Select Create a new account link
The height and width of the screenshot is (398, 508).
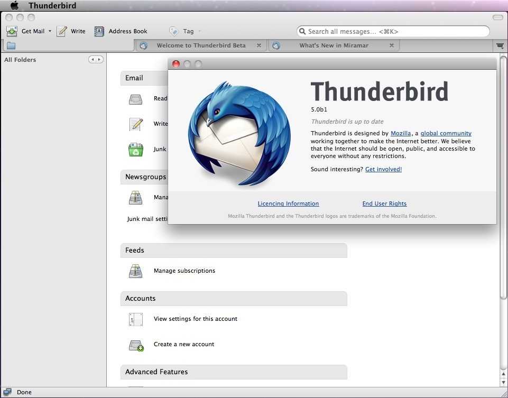[x=184, y=344]
